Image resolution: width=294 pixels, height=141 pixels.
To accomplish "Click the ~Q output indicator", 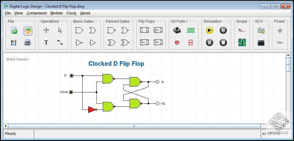I will click(157, 103).
